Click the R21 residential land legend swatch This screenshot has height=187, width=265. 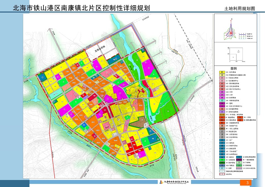[x=220, y=72]
